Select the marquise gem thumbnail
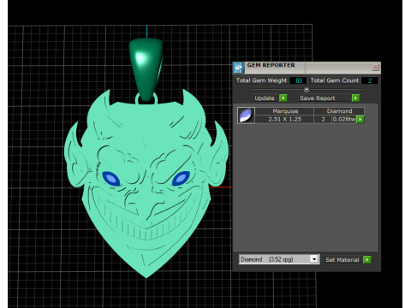The image size is (411, 308). tap(246, 115)
